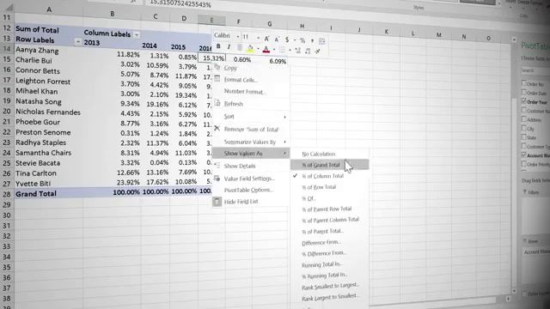Click the Increase Font Size icon

click(266, 39)
